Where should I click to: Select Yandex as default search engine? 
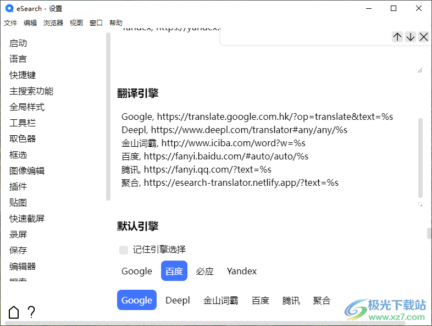[x=242, y=271]
